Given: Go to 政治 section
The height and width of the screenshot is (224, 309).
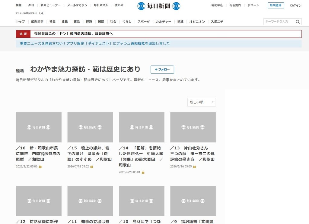Looking at the screenshot, I should click(x=77, y=21).
